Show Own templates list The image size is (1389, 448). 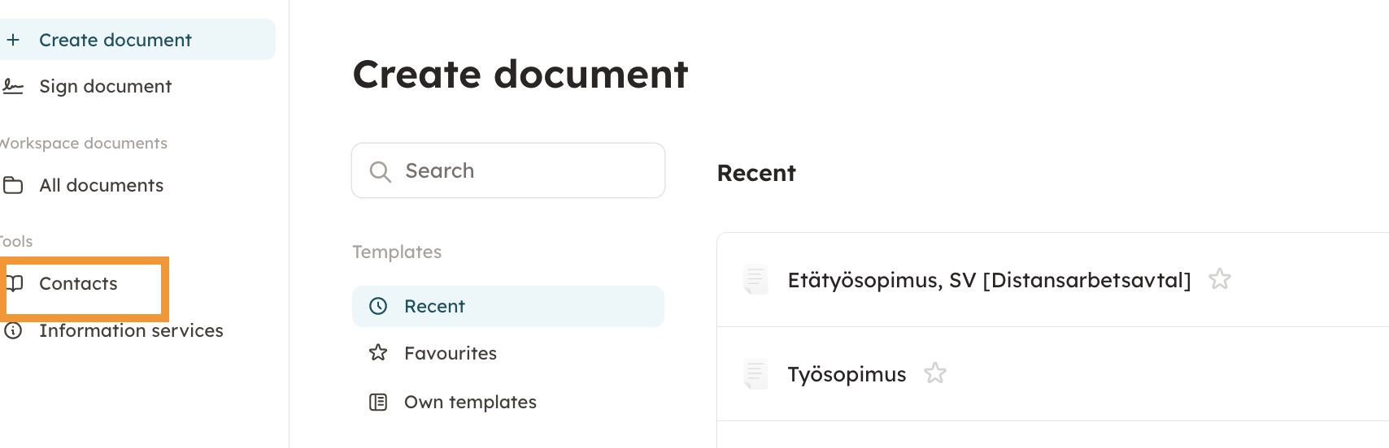[x=470, y=402]
